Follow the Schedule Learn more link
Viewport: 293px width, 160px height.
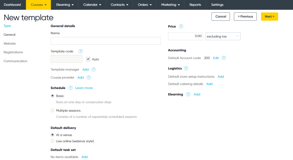(x=84, y=88)
